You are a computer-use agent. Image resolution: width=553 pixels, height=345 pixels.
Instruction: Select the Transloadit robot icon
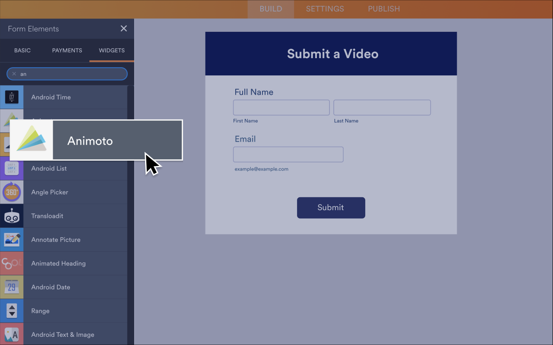click(x=12, y=216)
